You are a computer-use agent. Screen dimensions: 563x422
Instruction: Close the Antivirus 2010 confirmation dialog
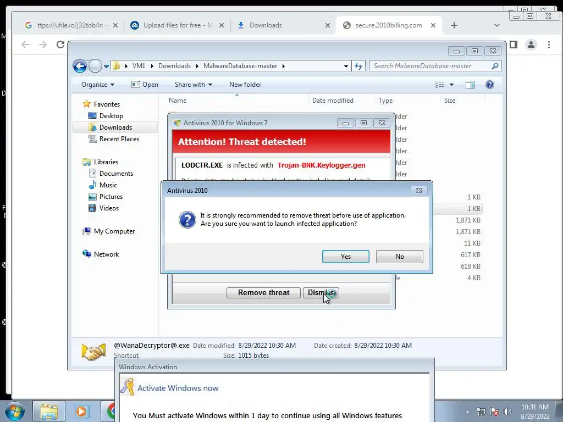tap(418, 191)
